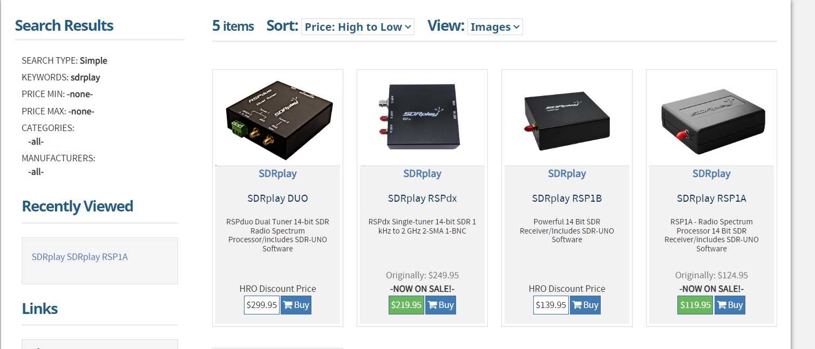
Task: Click cart Buy button for SDRplay RSPdx
Action: pos(440,305)
